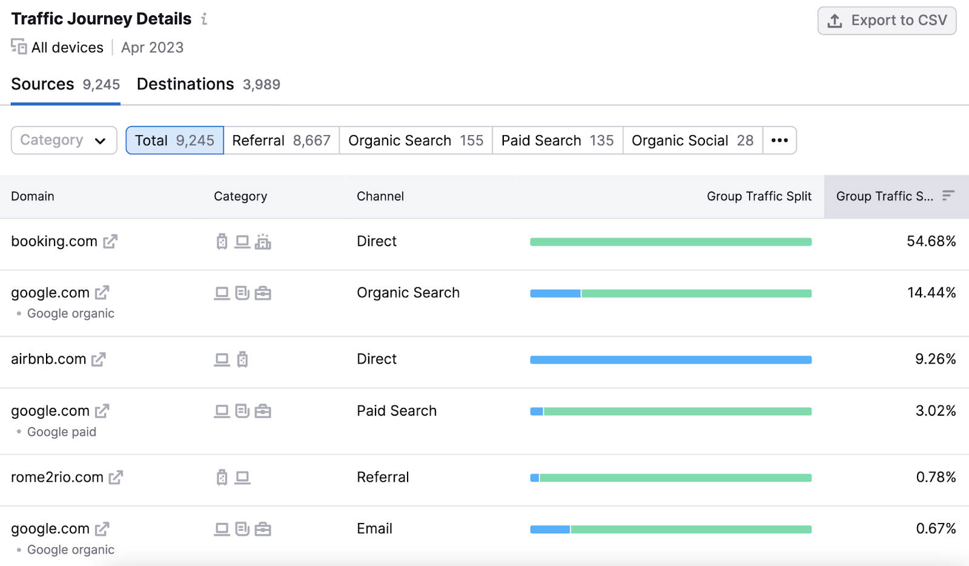Open the airbnb.com domain link

click(x=48, y=359)
